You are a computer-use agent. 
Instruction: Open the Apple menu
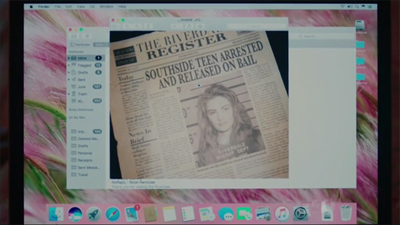click(x=31, y=7)
